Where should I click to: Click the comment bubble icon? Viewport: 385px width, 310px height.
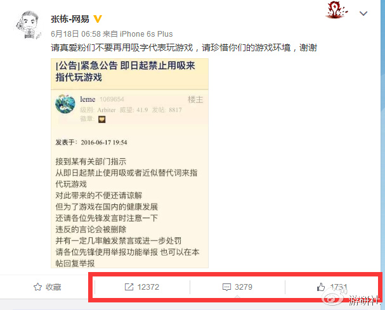(x=226, y=287)
